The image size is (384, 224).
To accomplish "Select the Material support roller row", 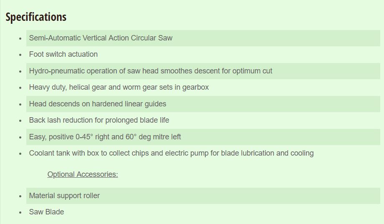I will click(x=203, y=196).
